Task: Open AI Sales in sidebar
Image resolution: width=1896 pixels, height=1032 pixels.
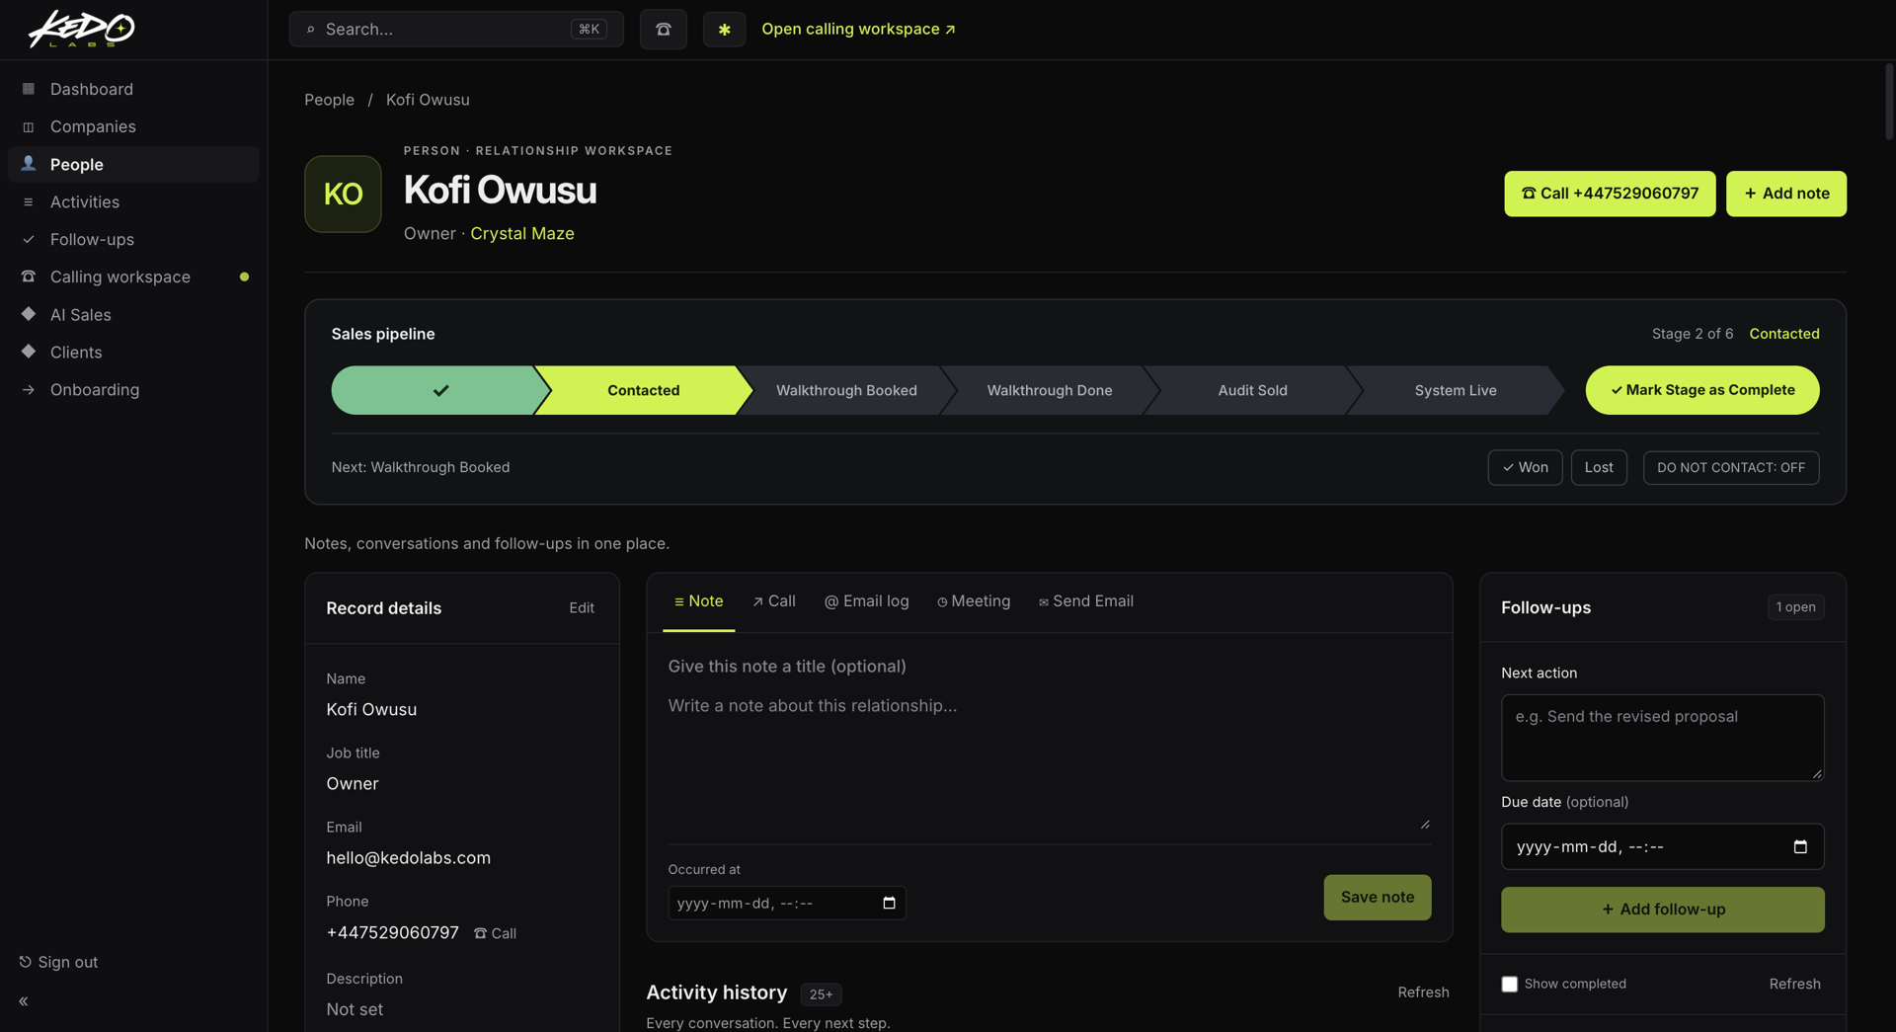Action: tap(133, 314)
